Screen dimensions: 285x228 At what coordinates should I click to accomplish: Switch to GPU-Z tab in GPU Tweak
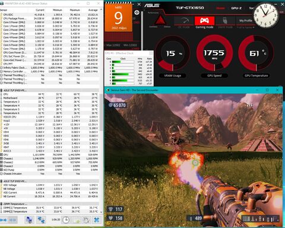(236, 8)
